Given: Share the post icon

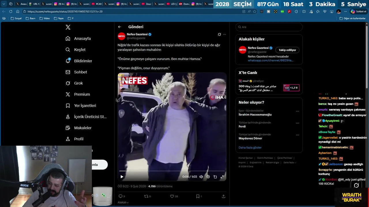Looking at the screenshot, I should tap(223, 196).
